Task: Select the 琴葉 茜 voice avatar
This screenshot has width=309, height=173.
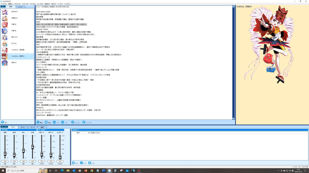Action: click(5, 25)
